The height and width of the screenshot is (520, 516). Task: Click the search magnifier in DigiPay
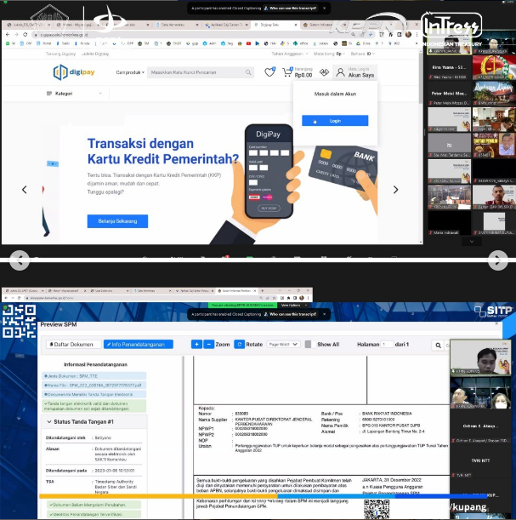tap(247, 73)
